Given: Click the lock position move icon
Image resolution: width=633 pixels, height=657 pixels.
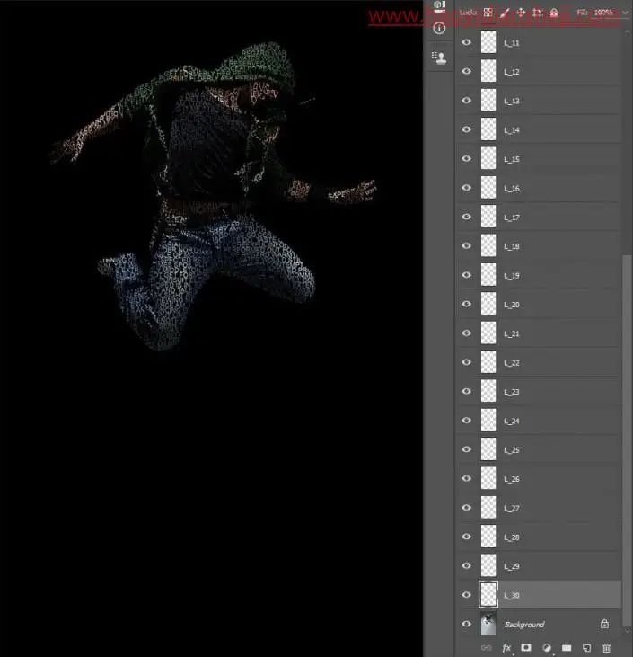Looking at the screenshot, I should click(521, 13).
